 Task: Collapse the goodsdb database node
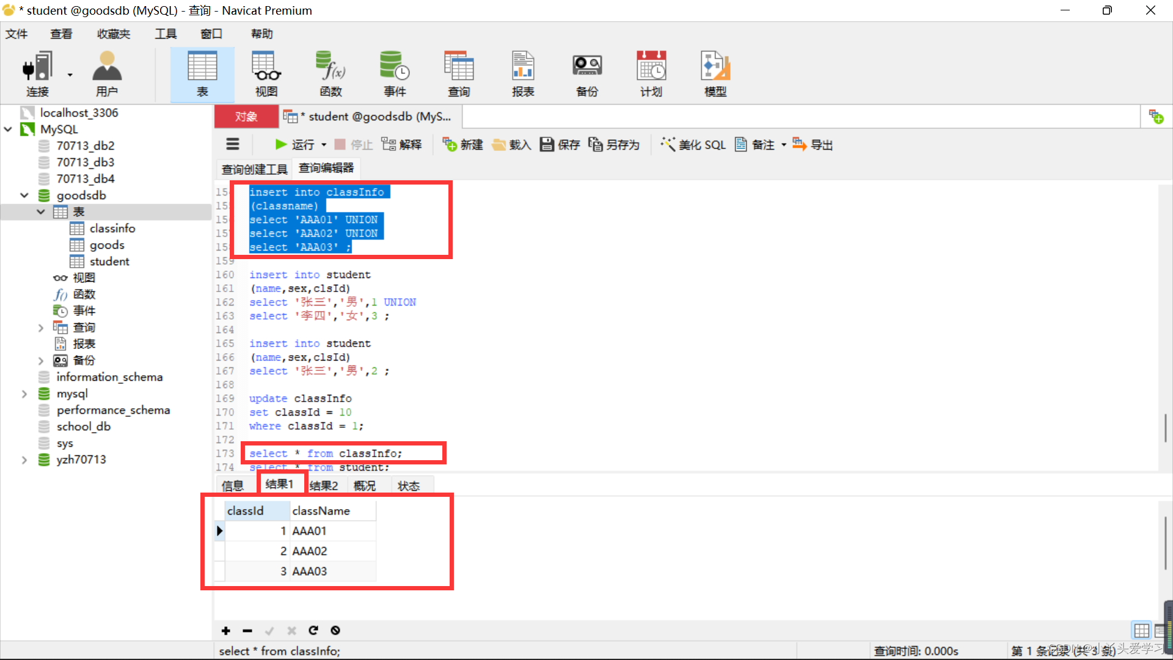(24, 195)
